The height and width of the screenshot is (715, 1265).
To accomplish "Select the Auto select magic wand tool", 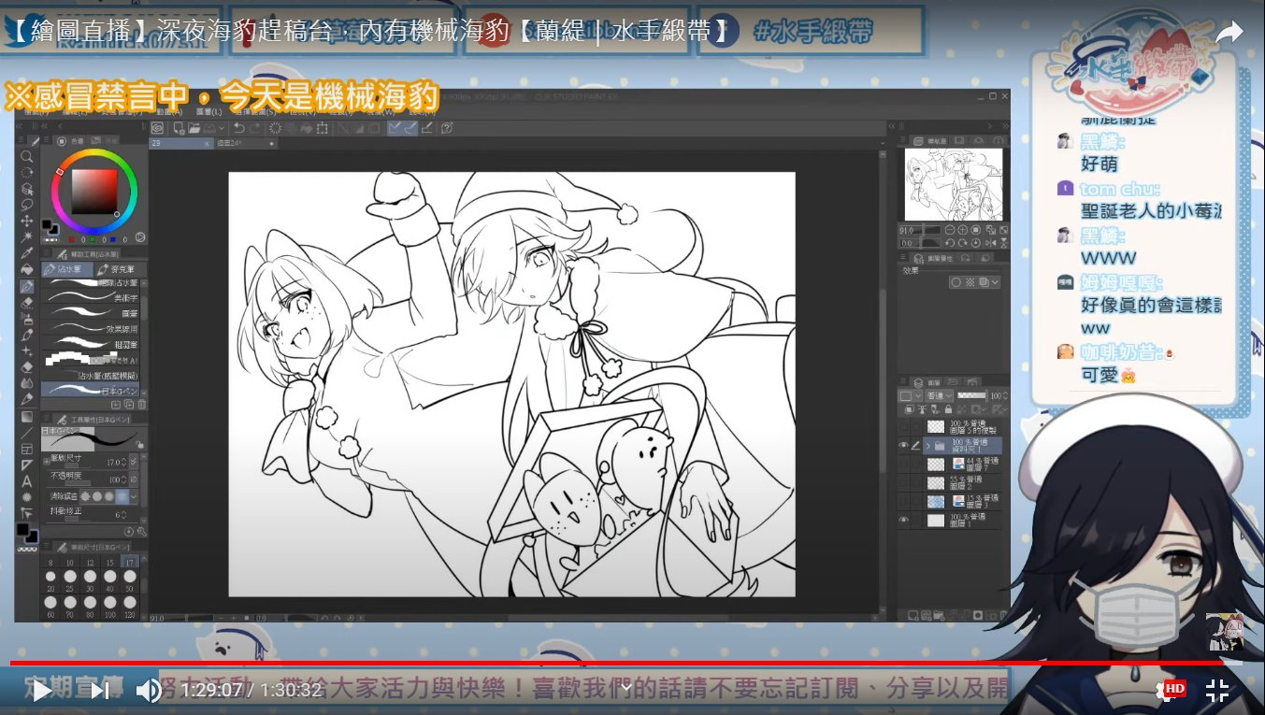I will coord(27,237).
